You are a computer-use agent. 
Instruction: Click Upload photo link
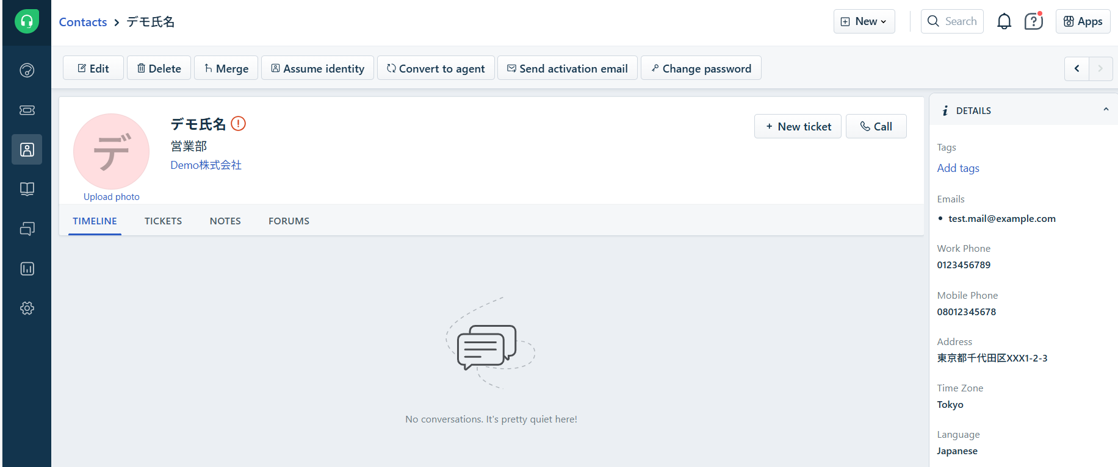(112, 197)
